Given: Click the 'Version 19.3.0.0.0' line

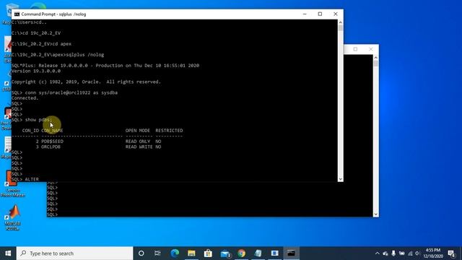Looking at the screenshot, I should [x=36, y=71].
